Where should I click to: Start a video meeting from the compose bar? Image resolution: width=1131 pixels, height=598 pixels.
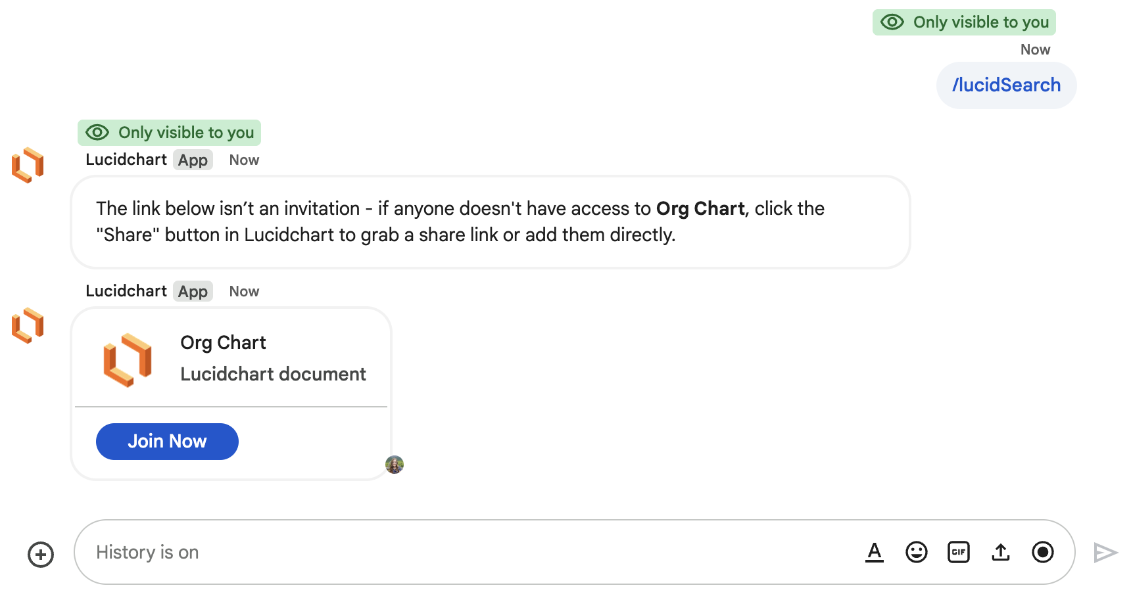click(x=1043, y=552)
